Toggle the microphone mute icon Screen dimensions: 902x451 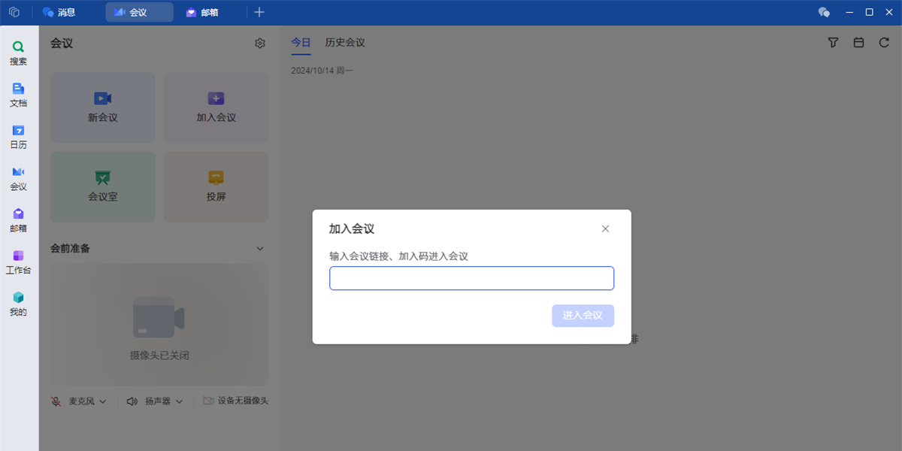click(56, 401)
